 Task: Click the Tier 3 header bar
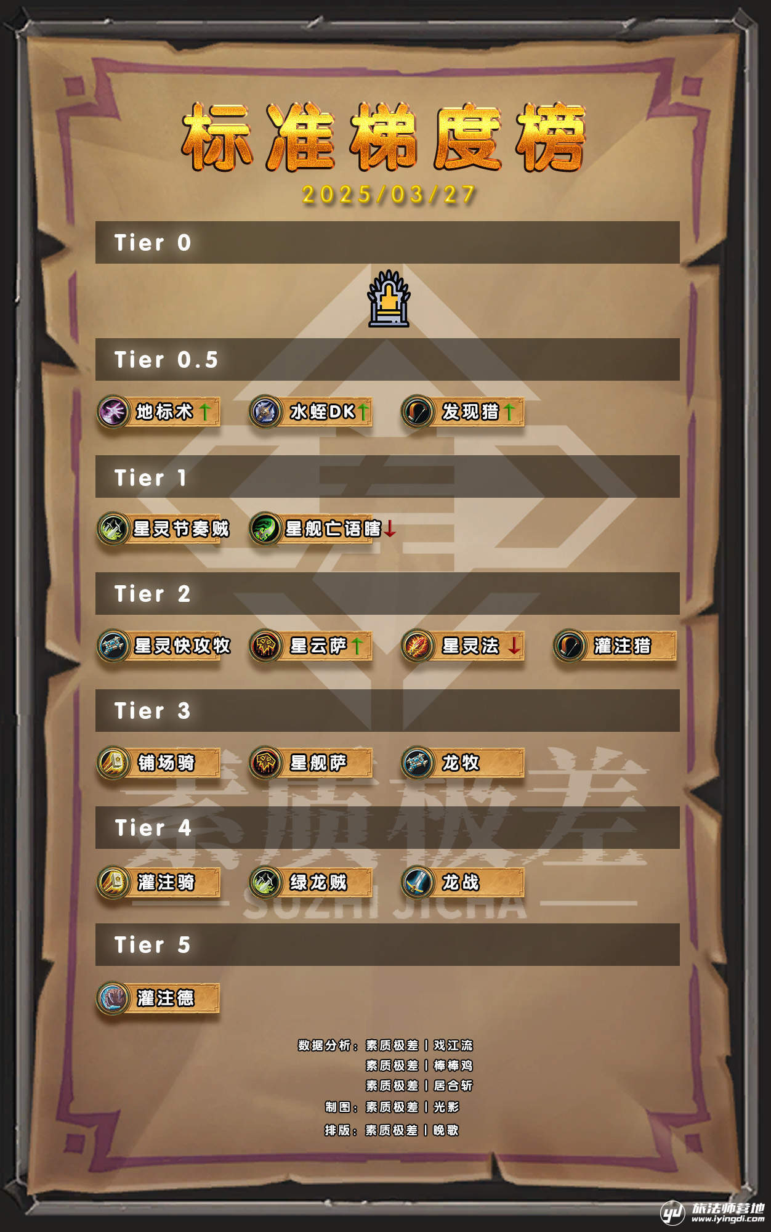tap(387, 710)
